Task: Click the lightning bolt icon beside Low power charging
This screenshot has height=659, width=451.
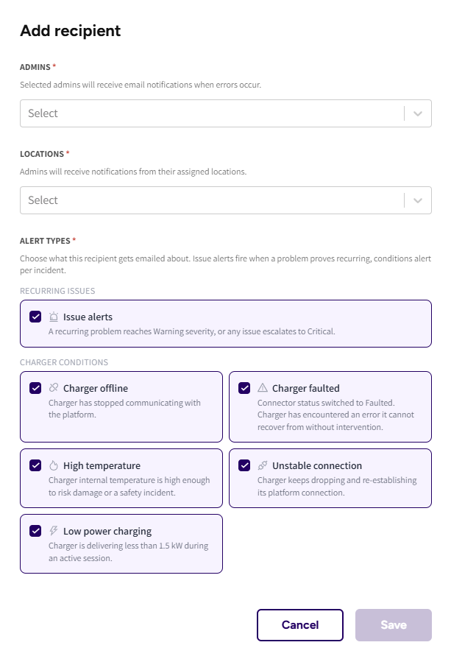Action: point(53,531)
